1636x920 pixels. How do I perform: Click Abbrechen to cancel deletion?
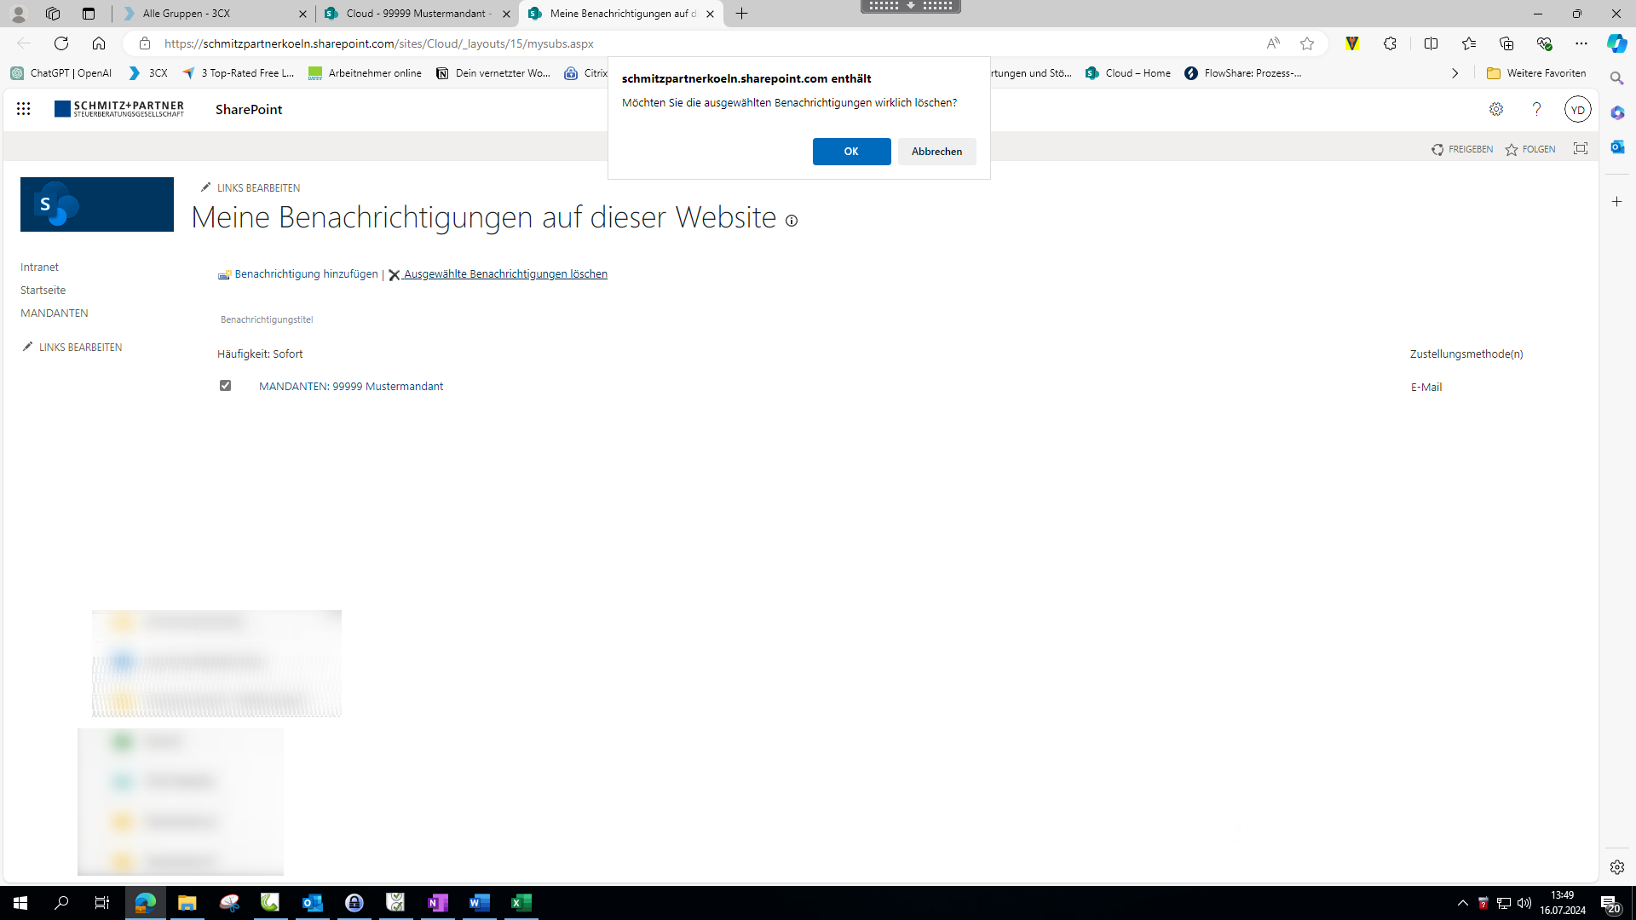click(x=936, y=152)
